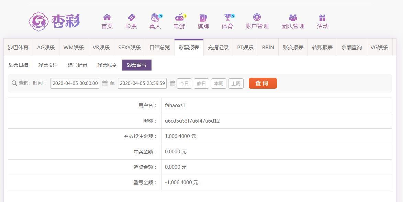Switch to the VG娱乐 tab
Screen dimensions: 403x202
click(x=379, y=47)
